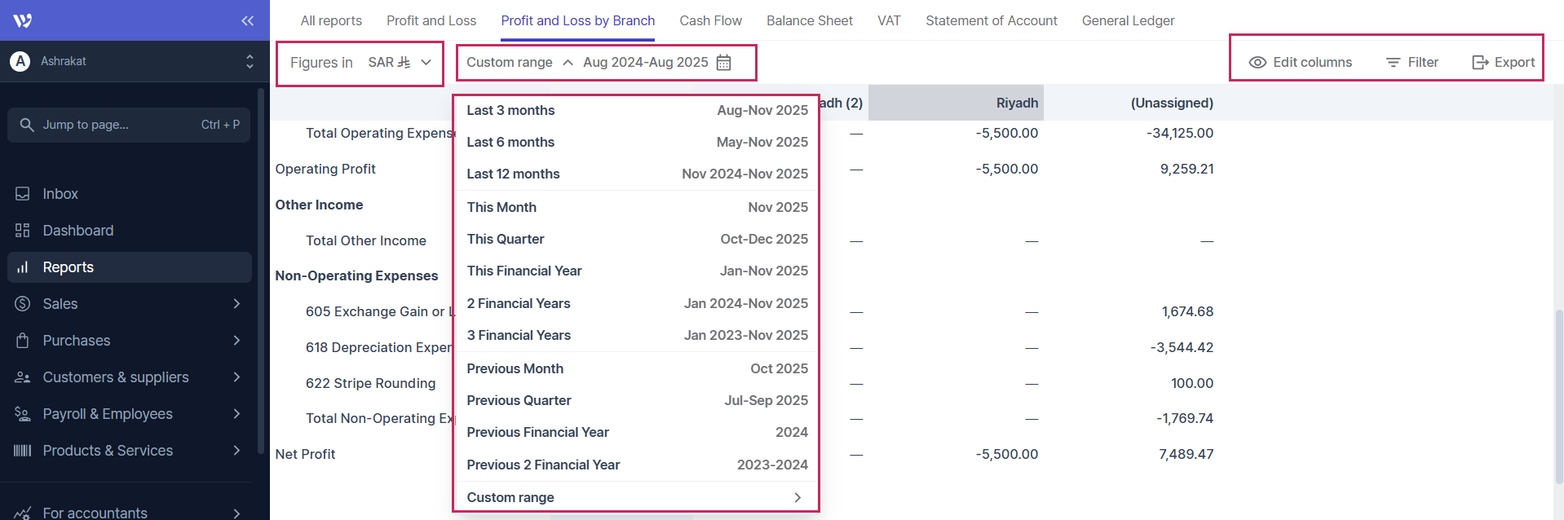Click the Export icon
Image resolution: width=1564 pixels, height=520 pixels.
(1480, 63)
